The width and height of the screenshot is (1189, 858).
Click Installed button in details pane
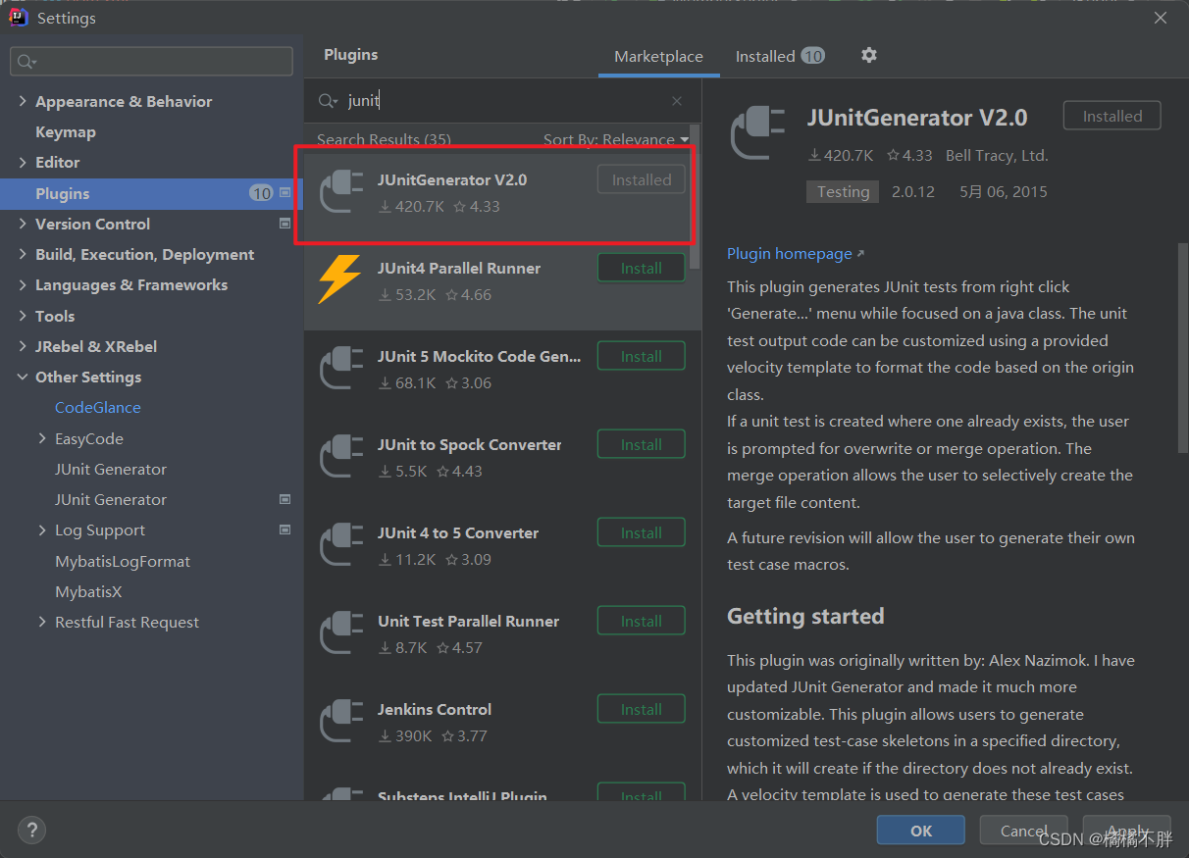coord(1112,116)
